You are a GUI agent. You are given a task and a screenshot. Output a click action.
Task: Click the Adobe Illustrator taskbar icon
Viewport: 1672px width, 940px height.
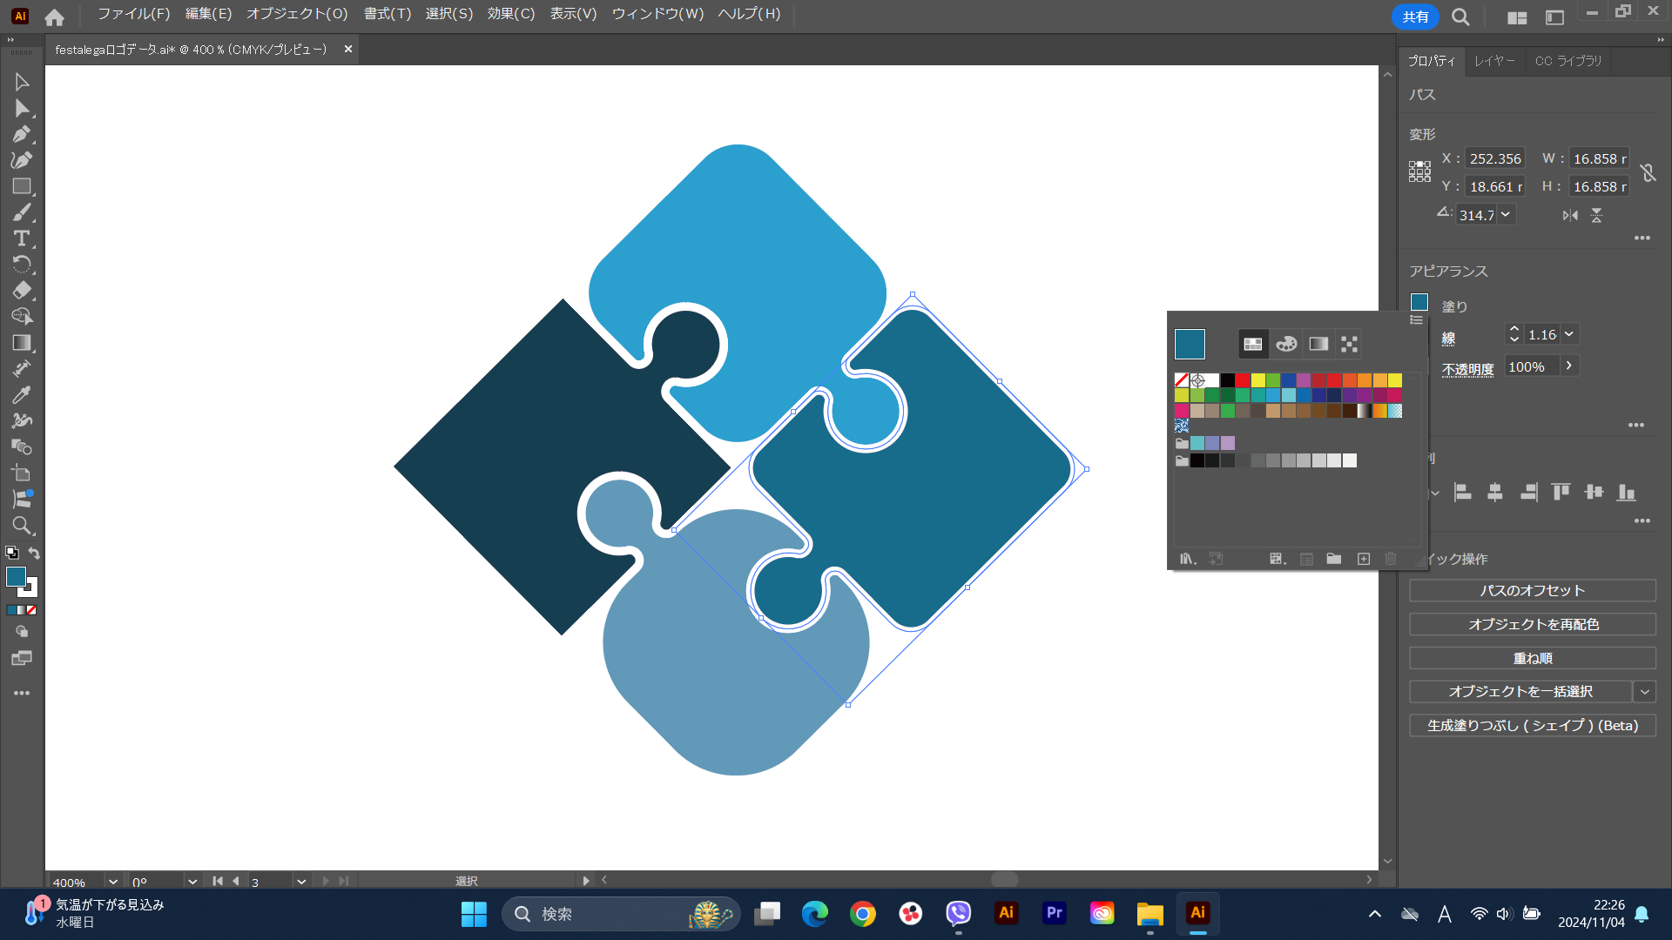pyautogui.click(x=1197, y=914)
